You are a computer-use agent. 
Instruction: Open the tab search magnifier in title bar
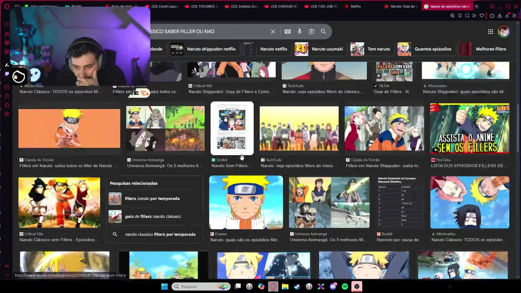pos(492,6)
